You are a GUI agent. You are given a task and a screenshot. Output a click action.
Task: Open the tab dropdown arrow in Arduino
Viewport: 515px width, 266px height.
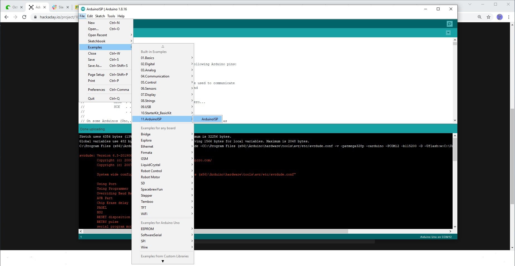coord(448,33)
